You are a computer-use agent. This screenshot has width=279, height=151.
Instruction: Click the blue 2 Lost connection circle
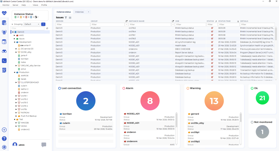click(86, 101)
